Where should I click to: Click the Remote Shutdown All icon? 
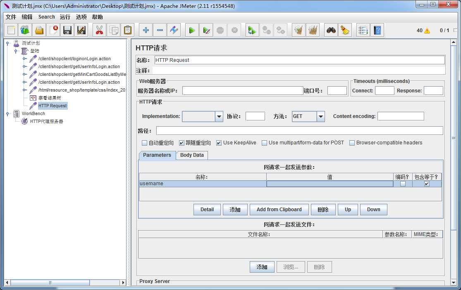click(280, 30)
